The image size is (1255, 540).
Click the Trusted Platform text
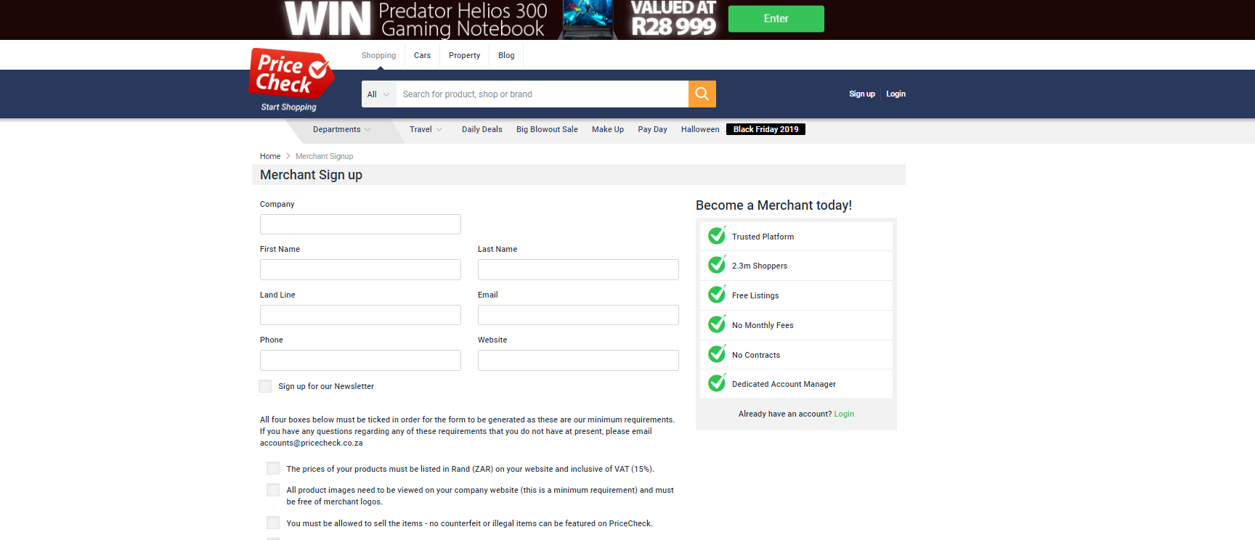click(763, 237)
